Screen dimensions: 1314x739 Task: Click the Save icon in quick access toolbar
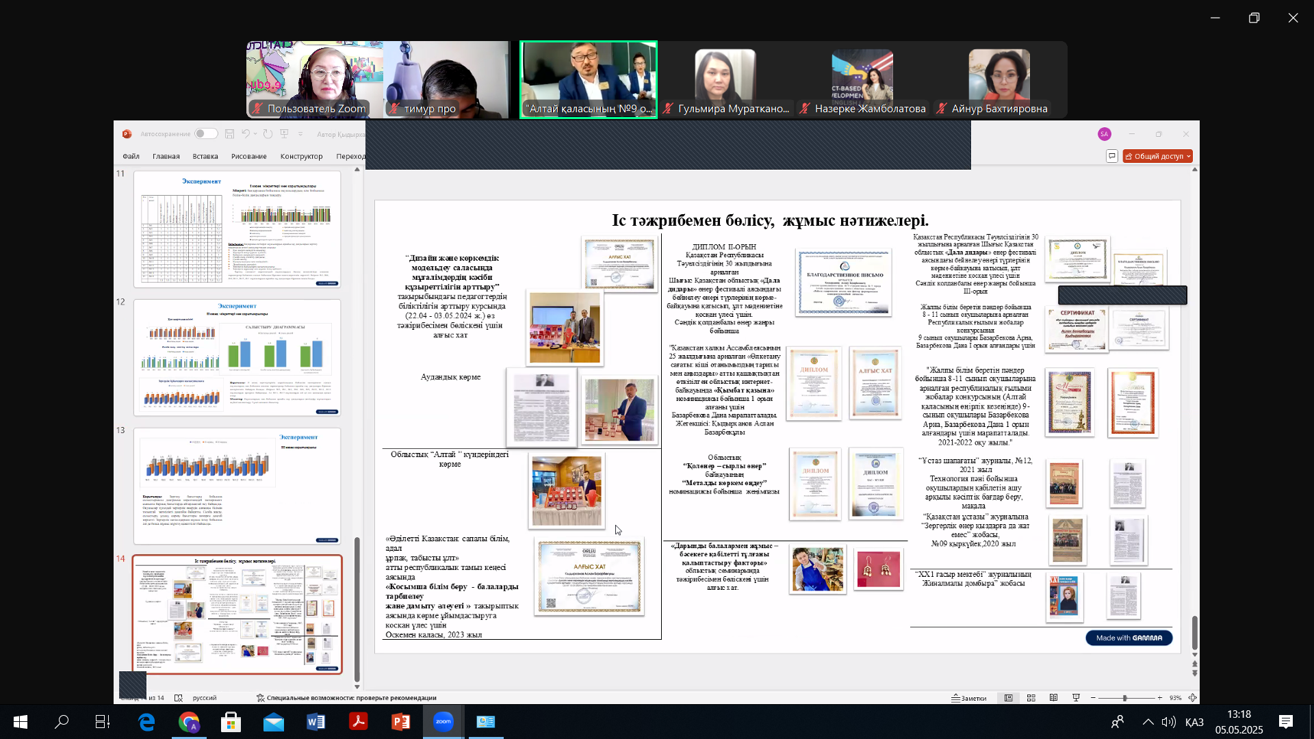point(230,134)
